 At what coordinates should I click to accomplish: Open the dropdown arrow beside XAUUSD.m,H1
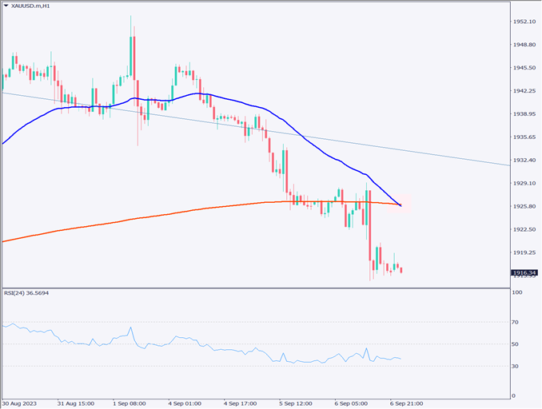coord(6,6)
